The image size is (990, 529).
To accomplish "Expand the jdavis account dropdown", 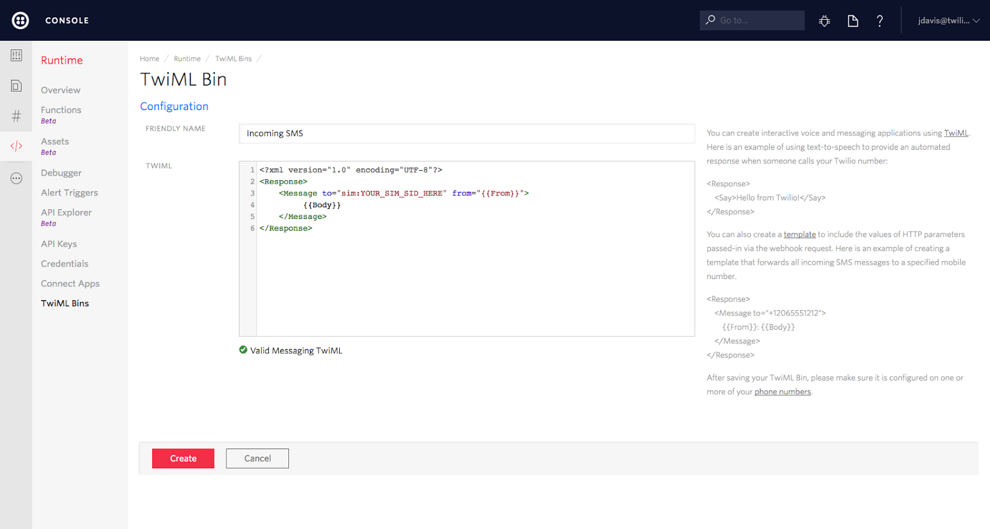I will pyautogui.click(x=949, y=20).
